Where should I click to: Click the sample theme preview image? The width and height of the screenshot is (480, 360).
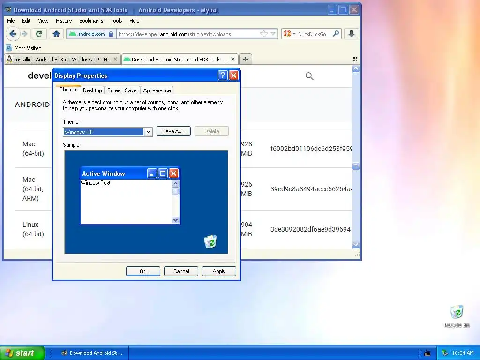pos(146,202)
